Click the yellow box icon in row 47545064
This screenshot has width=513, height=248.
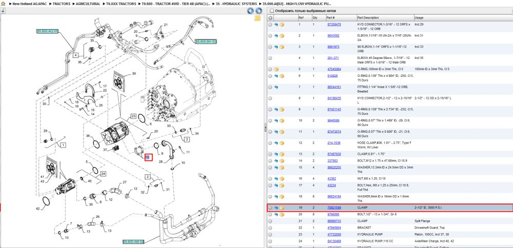(276, 69)
